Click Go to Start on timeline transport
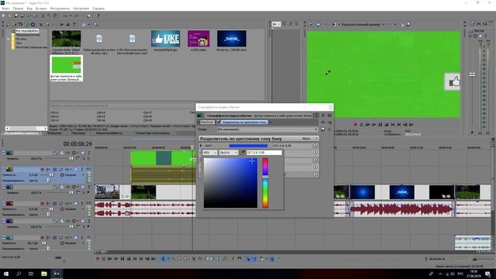This screenshot has width=496, height=279. pos(135,259)
